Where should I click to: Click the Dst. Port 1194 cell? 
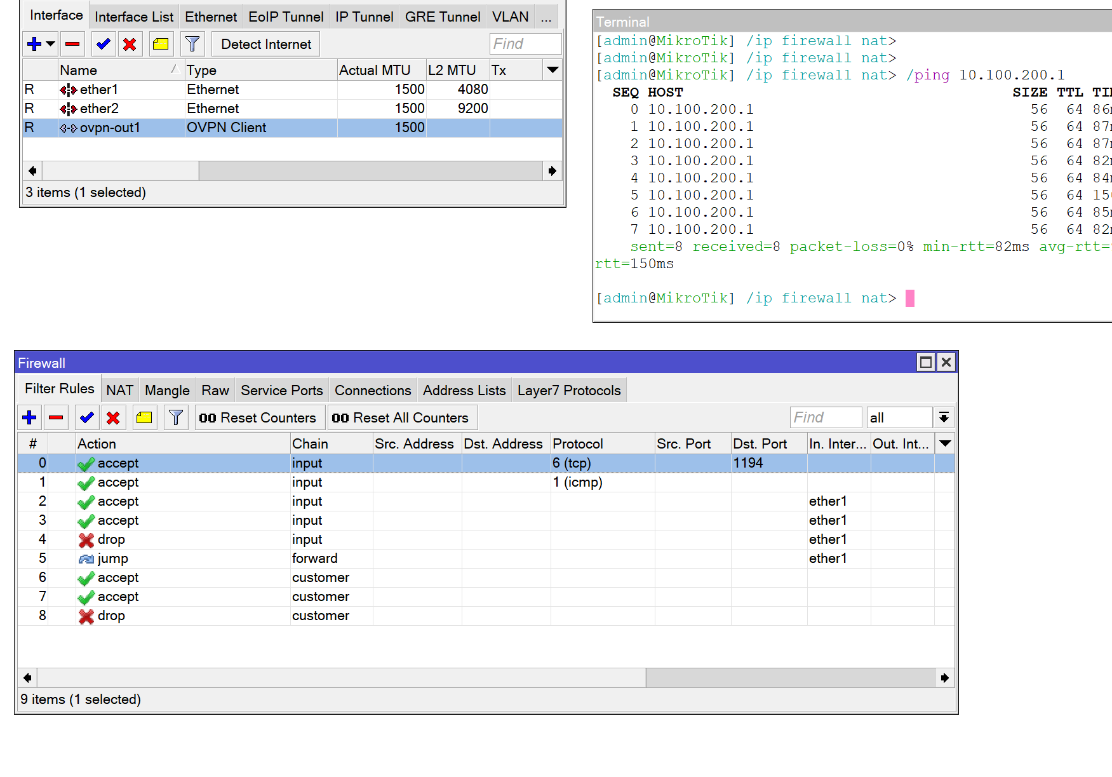coord(768,463)
